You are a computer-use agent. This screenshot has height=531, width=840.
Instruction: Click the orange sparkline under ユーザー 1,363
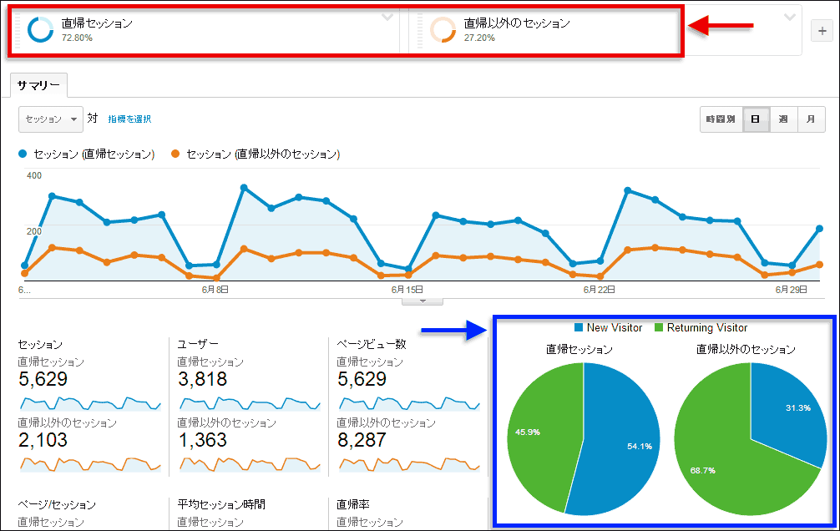tap(249, 463)
